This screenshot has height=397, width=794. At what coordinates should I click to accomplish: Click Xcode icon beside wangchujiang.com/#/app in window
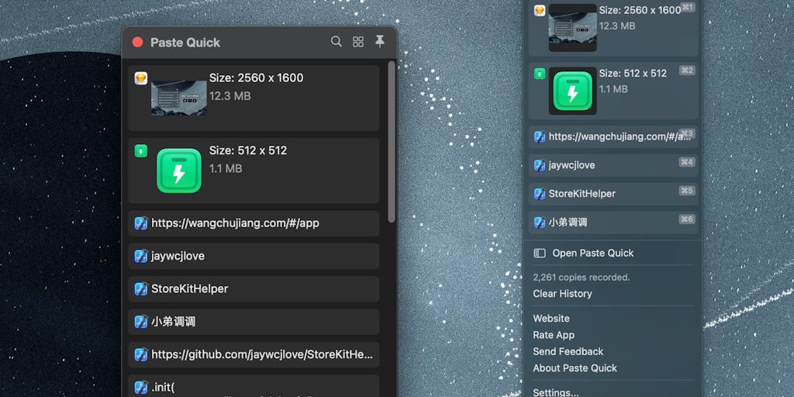[141, 223]
